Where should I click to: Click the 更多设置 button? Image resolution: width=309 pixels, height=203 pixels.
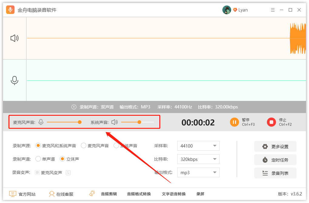tap(275, 147)
